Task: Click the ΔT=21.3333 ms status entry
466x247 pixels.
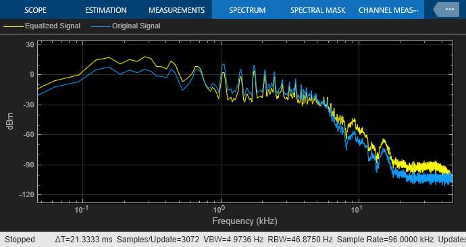Action: coord(84,240)
